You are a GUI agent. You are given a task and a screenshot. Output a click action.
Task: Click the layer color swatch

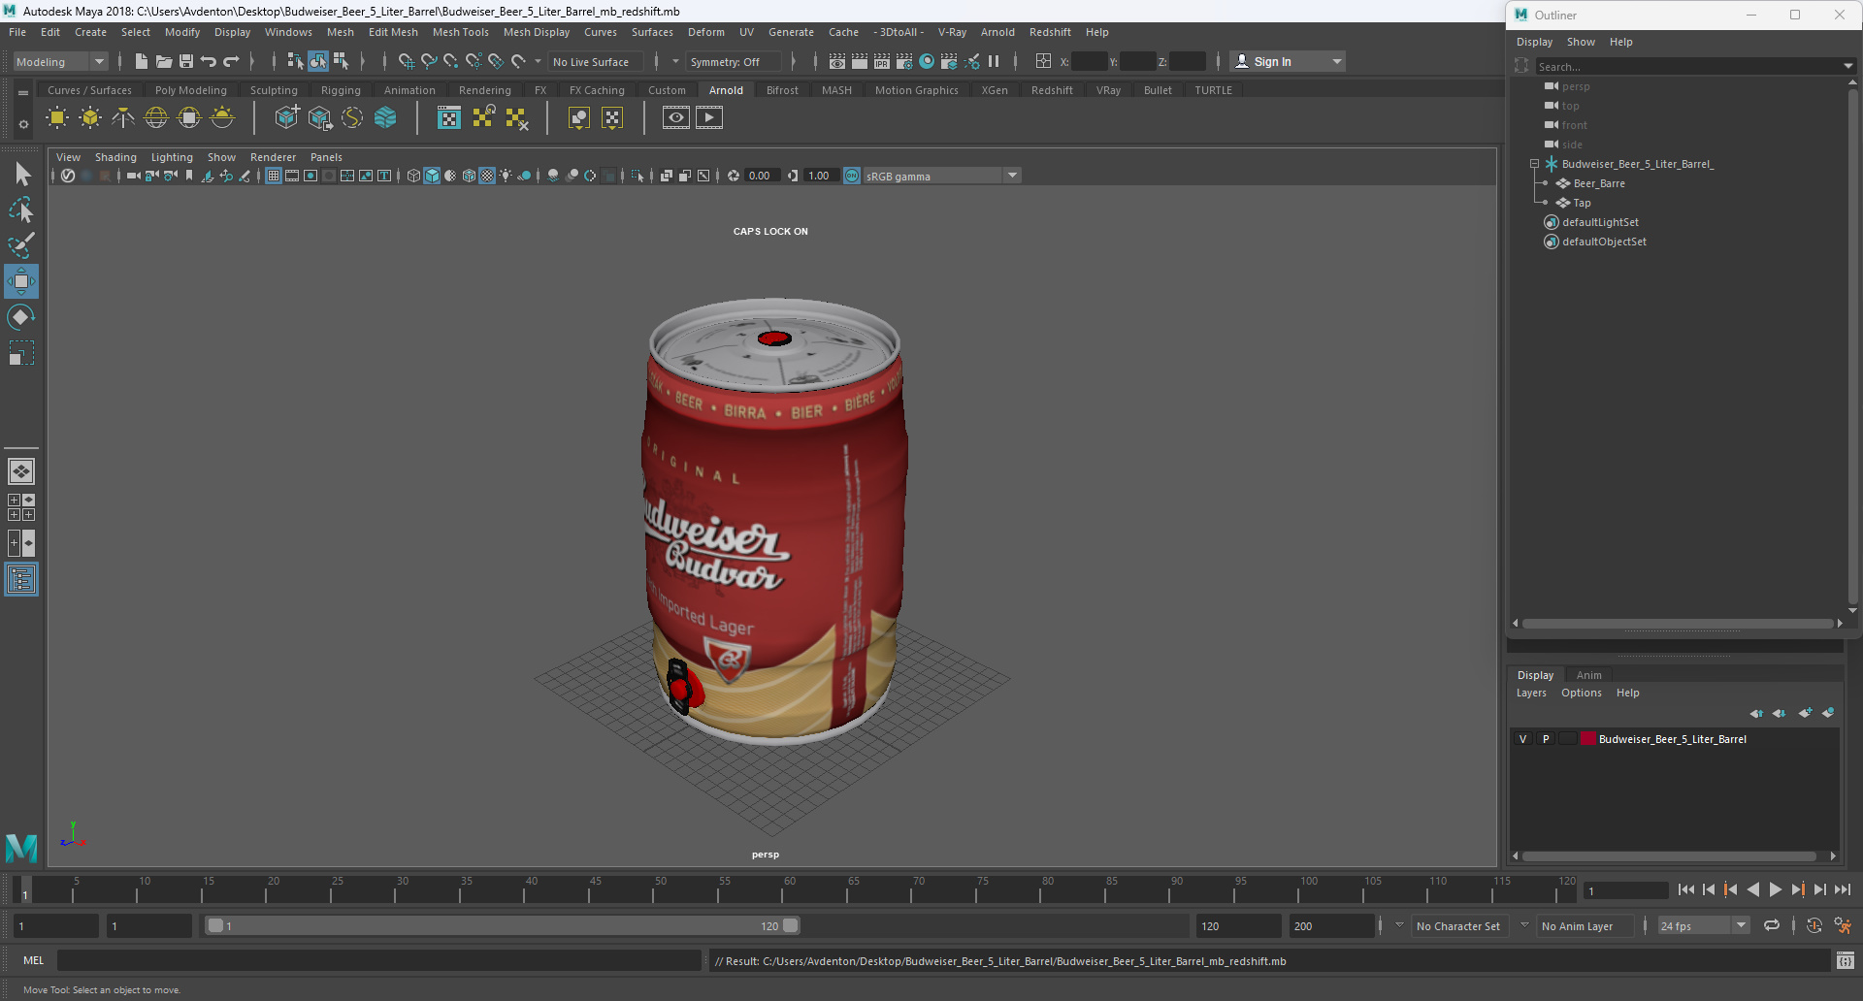[x=1588, y=738]
